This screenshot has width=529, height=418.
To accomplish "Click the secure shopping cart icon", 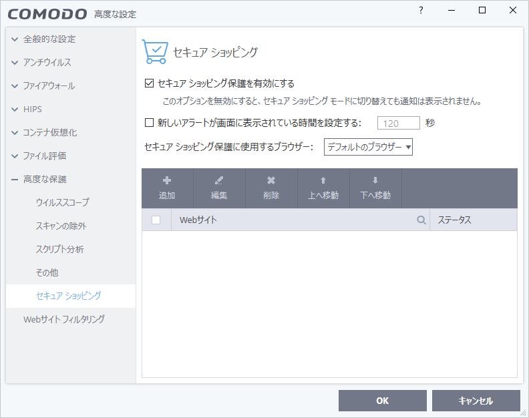I will pyautogui.click(x=154, y=51).
